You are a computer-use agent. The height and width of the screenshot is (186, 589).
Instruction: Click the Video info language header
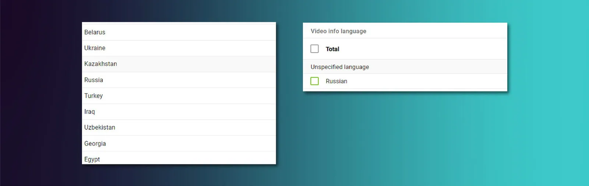(338, 31)
